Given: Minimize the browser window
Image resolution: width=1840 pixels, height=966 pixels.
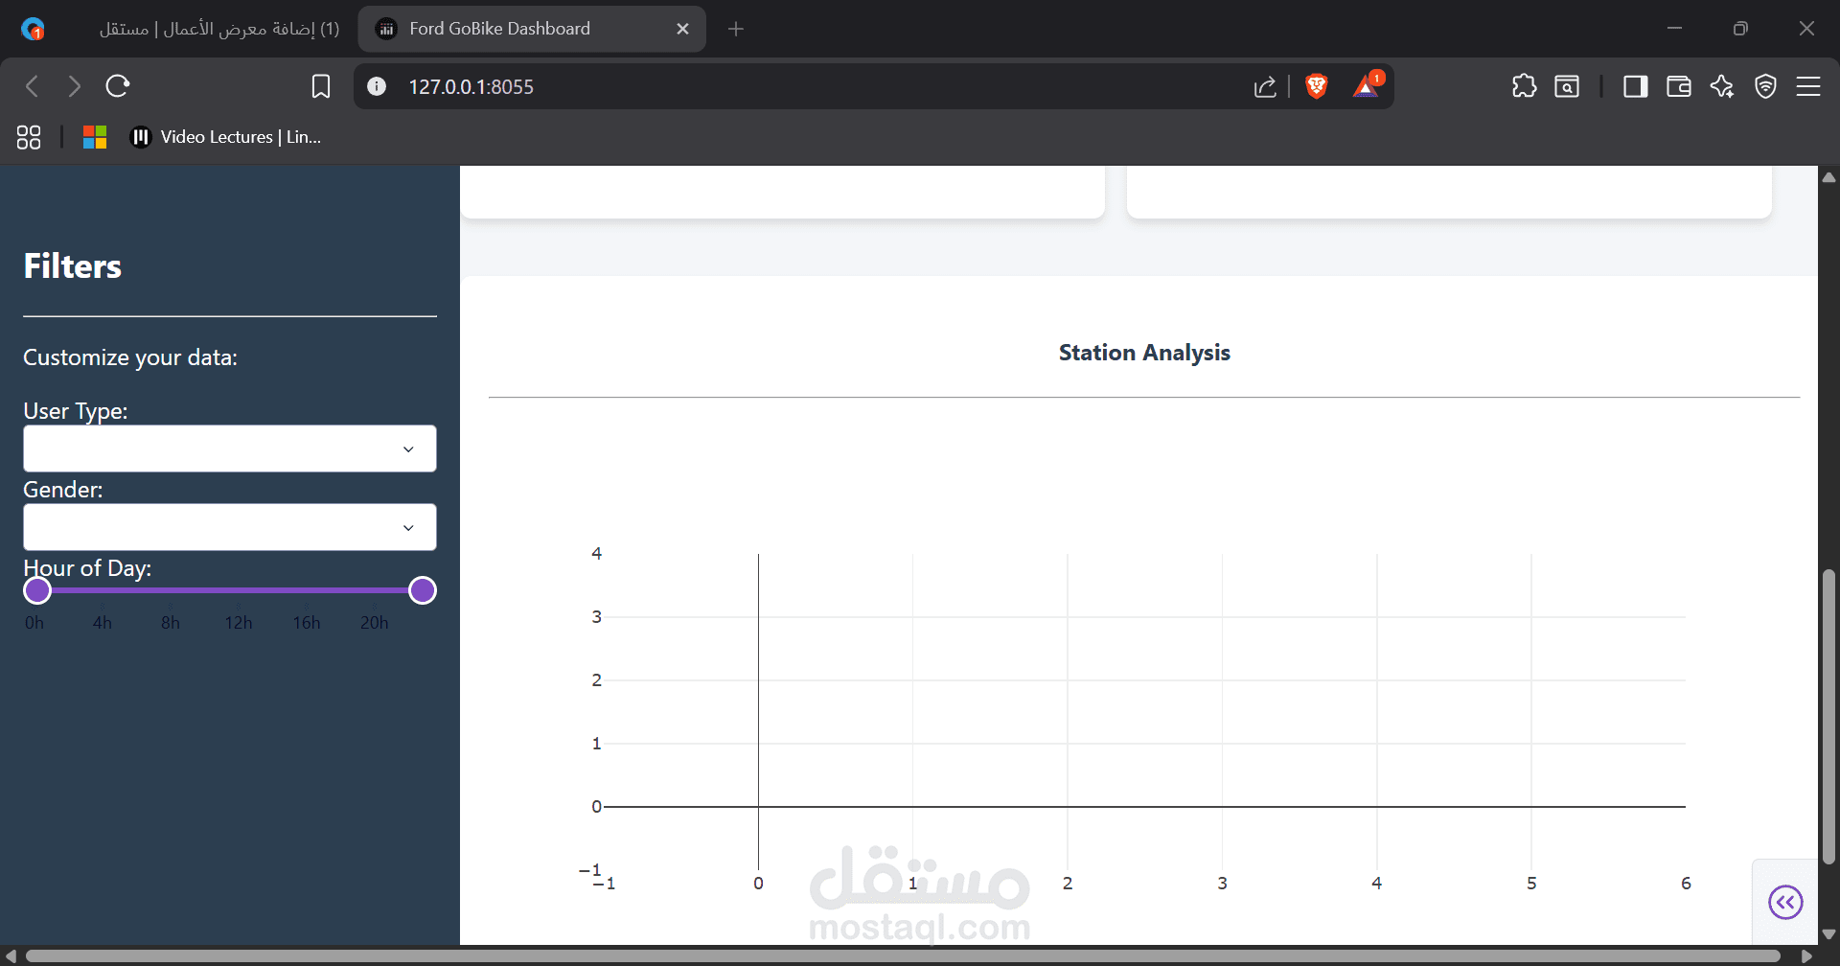Looking at the screenshot, I should tap(1674, 29).
